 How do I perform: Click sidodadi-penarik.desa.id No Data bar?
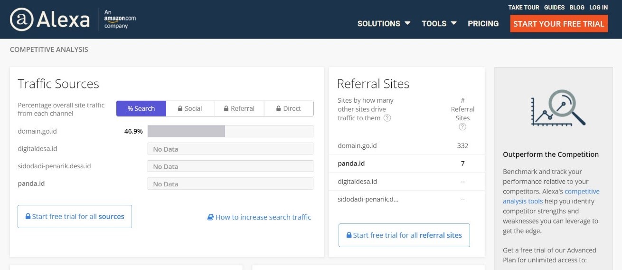click(230, 166)
